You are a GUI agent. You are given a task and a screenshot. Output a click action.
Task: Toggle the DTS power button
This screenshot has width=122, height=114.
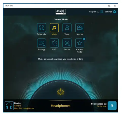click(61, 92)
